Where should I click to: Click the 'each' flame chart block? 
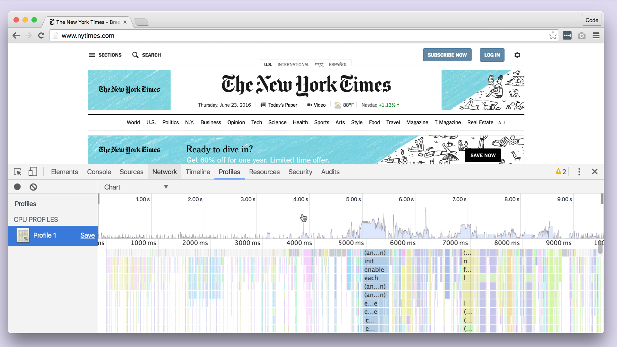point(376,278)
